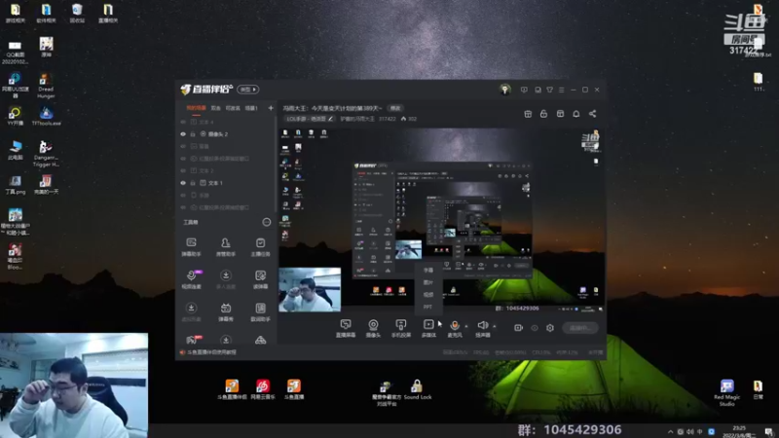Select the webcam thumbnail in the preview
Viewport: 779px width, 438px height.
coord(310,290)
